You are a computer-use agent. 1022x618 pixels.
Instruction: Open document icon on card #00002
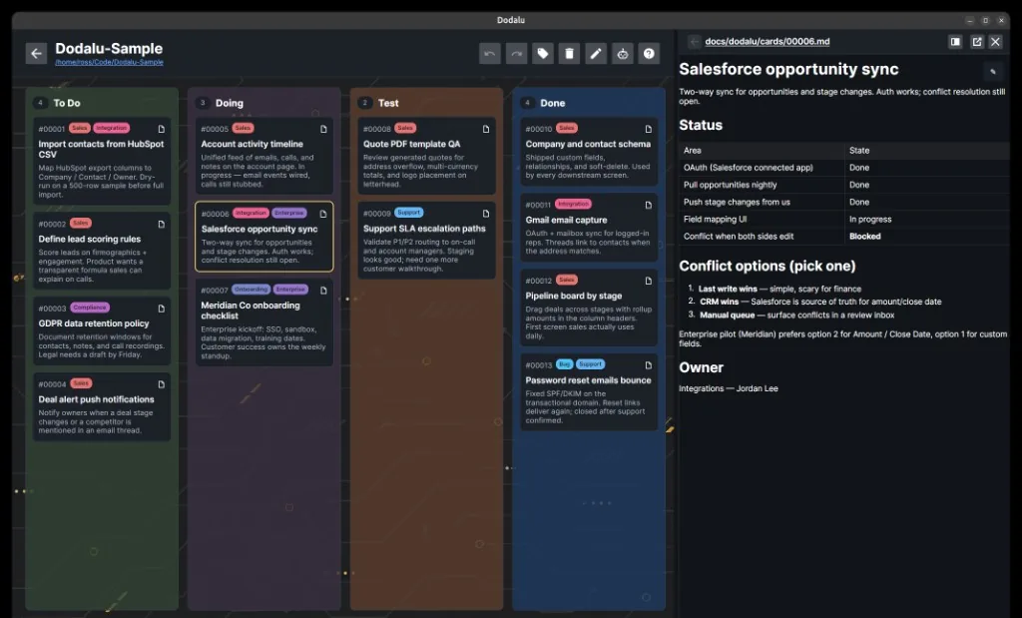(161, 225)
